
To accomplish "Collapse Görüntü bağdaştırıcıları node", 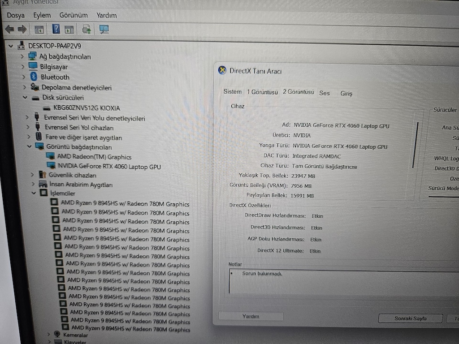I will (x=29, y=146).
